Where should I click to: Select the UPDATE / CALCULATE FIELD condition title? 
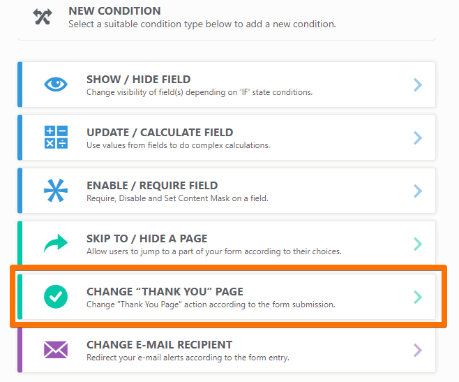tap(160, 133)
